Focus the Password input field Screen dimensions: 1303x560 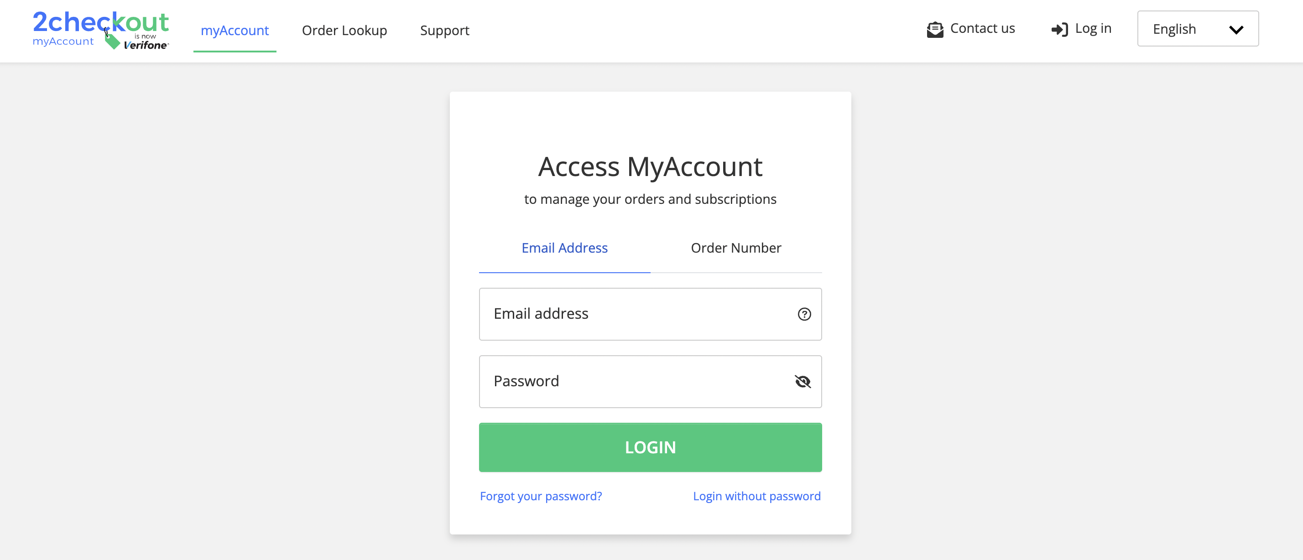(651, 382)
